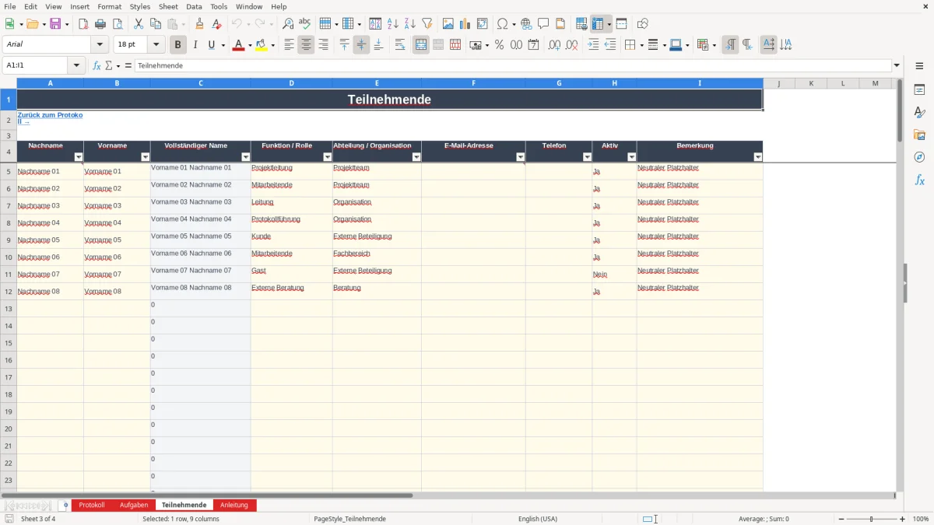
Task: Insert a pivot table icon
Action: tap(482, 24)
